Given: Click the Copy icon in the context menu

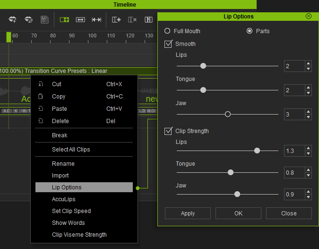Looking at the screenshot, I should 41,97.
